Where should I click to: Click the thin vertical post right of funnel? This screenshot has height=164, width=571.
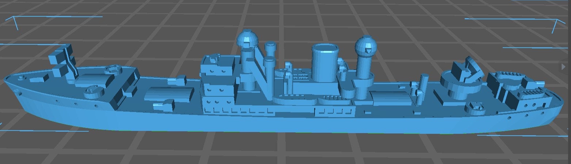pyautogui.click(x=424, y=87)
